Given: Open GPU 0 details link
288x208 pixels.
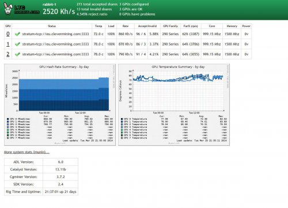Looking at the screenshot, I should pos(8,34).
